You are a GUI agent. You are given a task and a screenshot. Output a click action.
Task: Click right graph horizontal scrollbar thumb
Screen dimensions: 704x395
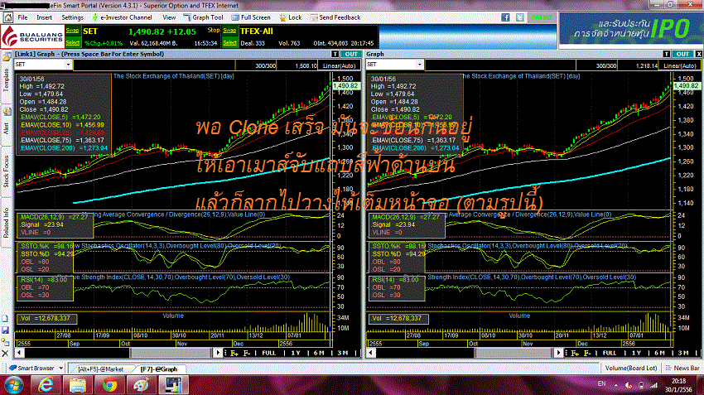[x=514, y=354]
